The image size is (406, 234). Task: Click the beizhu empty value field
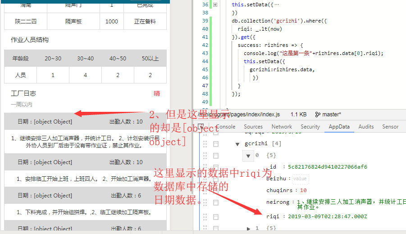pos(301,179)
